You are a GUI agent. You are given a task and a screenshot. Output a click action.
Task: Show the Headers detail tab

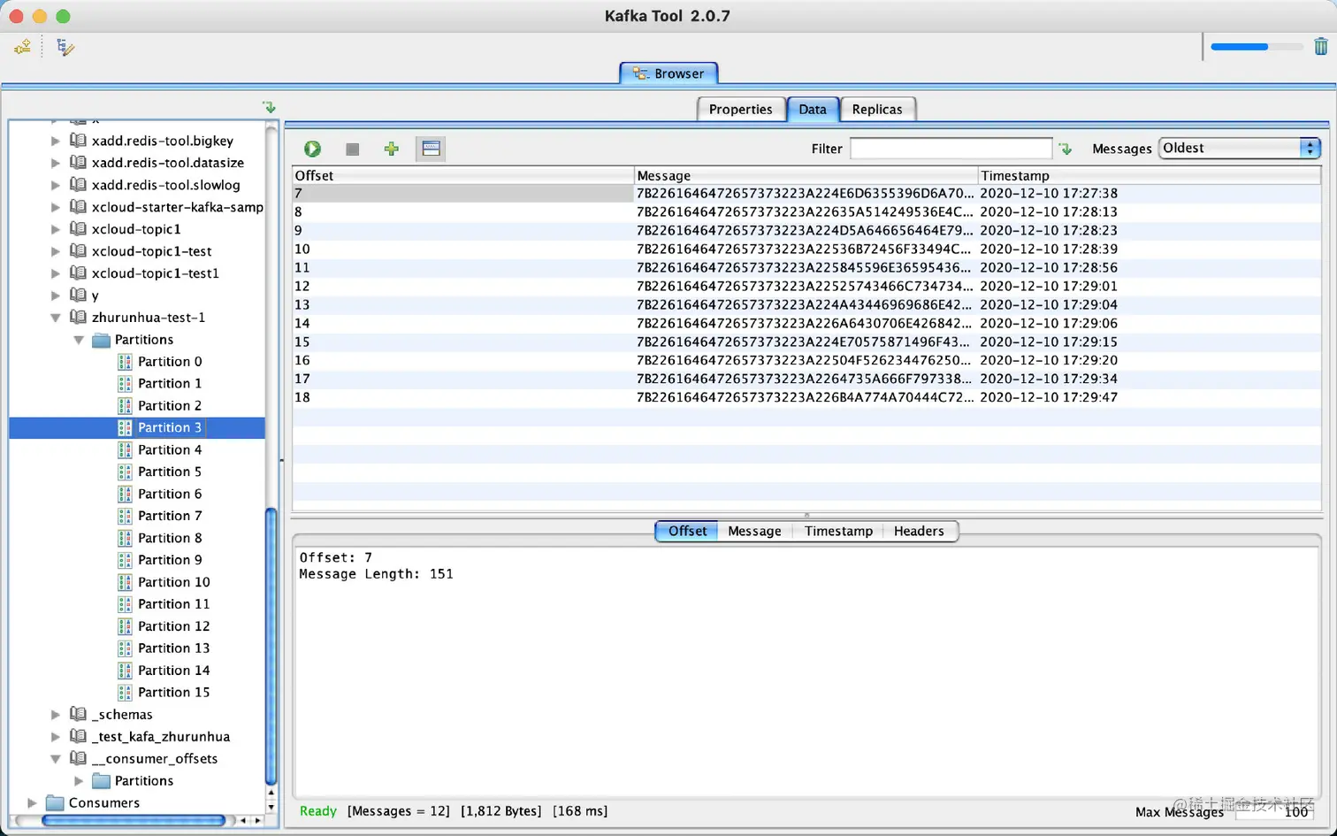click(x=919, y=531)
